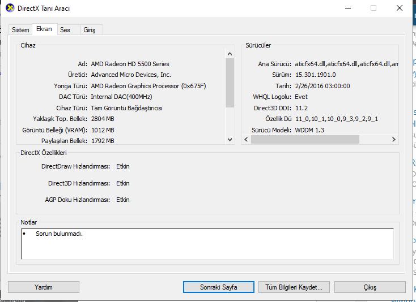The height and width of the screenshot is (302, 416).
Task: Click 'Internal DAC(400MHz)' value
Action: (x=121, y=97)
